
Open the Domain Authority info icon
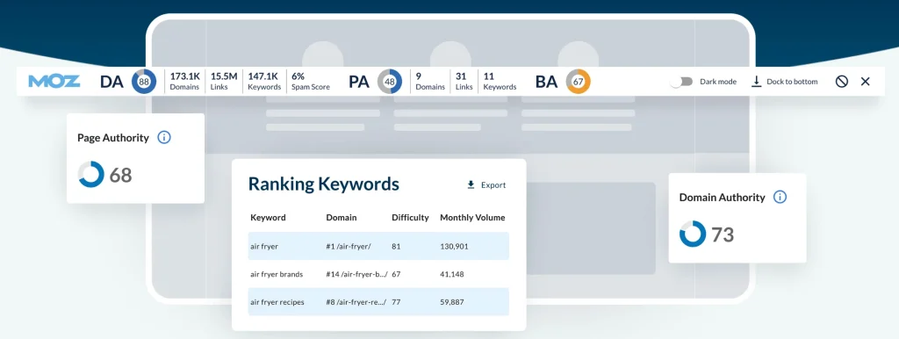point(780,197)
